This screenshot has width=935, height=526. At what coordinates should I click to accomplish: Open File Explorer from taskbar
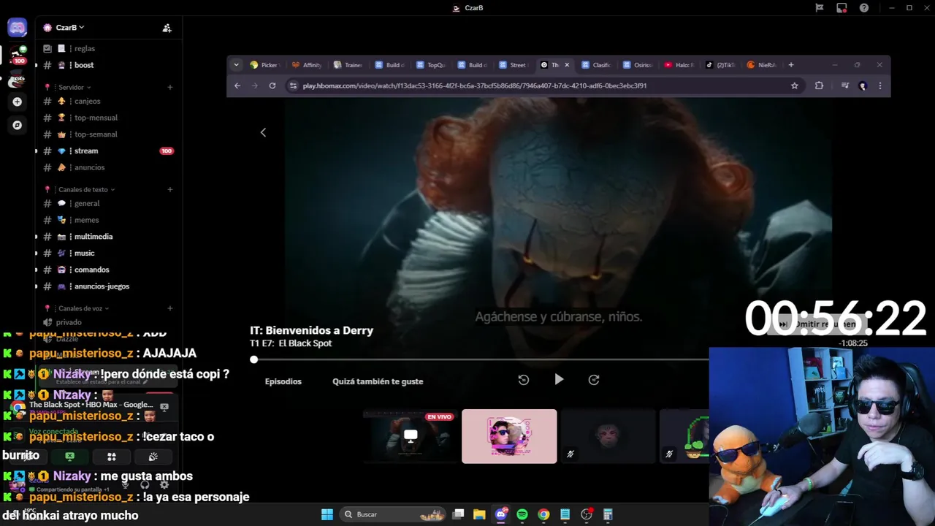pyautogui.click(x=479, y=514)
